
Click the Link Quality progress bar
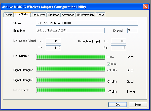point(70,57)
